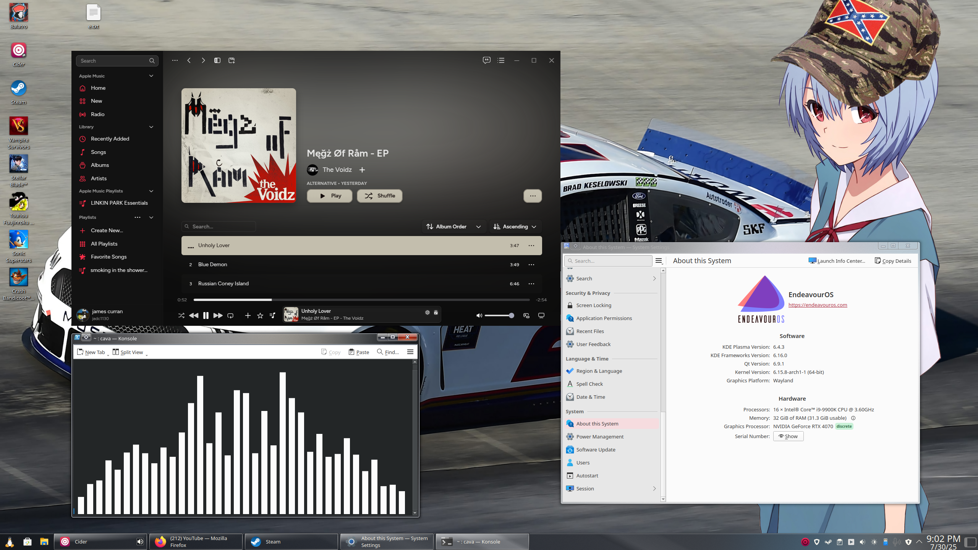This screenshot has width=978, height=550.
Task: Show hidden system tray icons arrow
Action: point(919,542)
